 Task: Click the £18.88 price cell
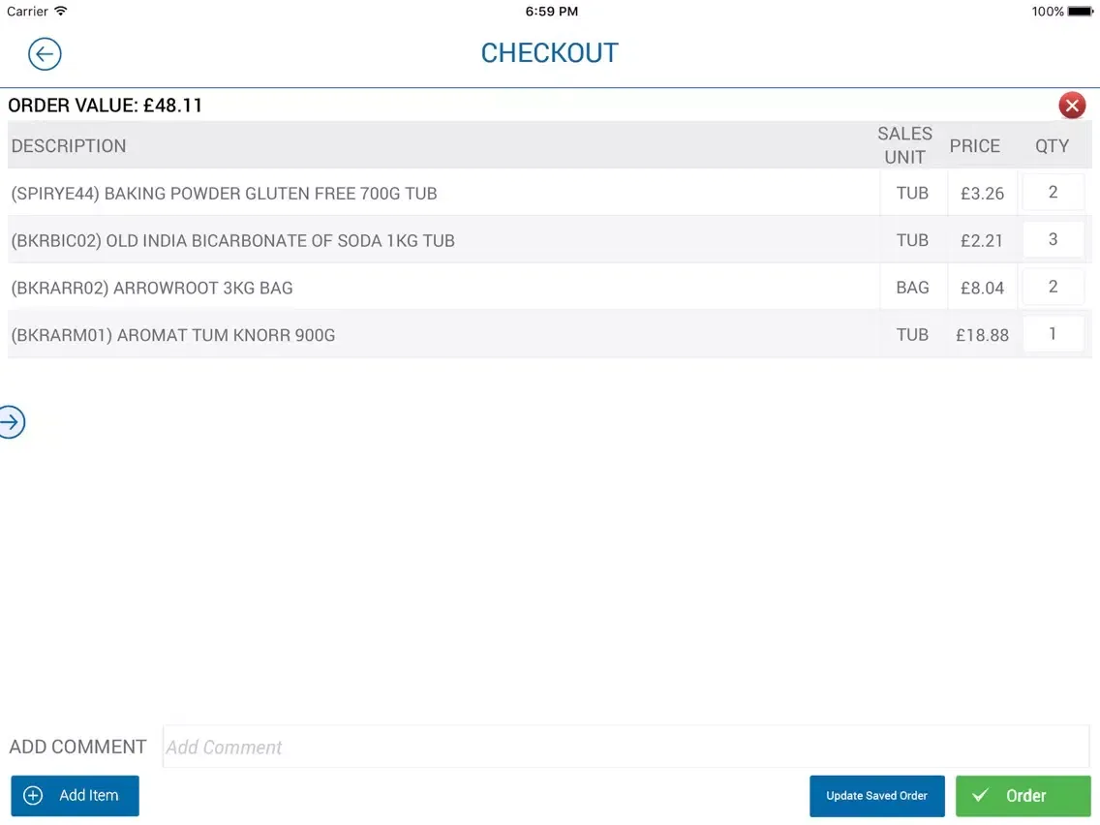982,335
